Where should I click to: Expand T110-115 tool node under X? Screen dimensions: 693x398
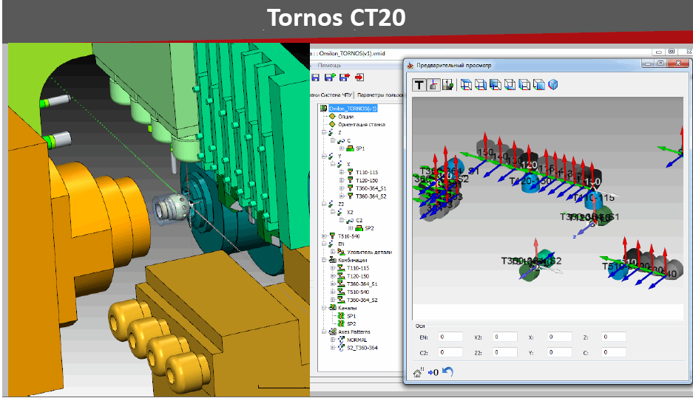point(342,173)
